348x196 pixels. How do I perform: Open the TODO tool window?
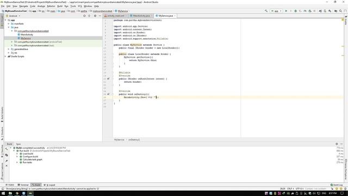point(10,185)
